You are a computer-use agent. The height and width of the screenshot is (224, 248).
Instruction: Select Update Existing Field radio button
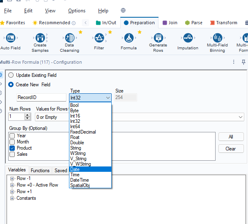11,75
